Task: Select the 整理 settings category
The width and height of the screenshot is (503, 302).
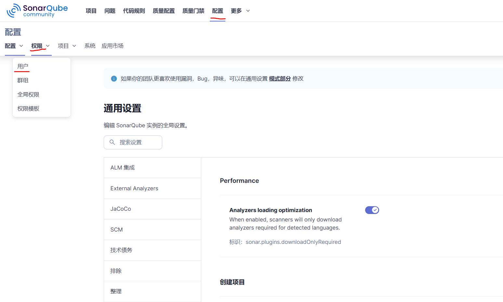Action: point(152,291)
